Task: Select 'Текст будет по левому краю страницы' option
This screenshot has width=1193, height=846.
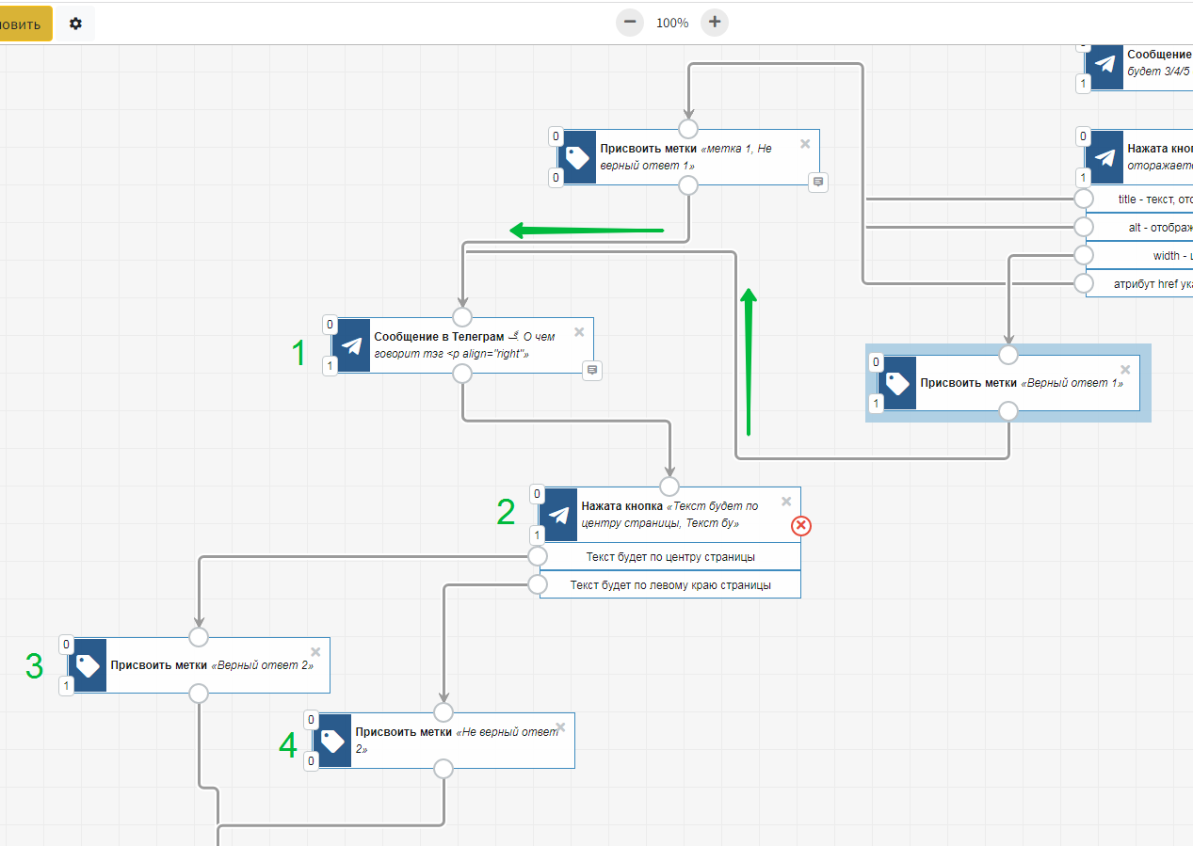Action: pyautogui.click(x=669, y=584)
